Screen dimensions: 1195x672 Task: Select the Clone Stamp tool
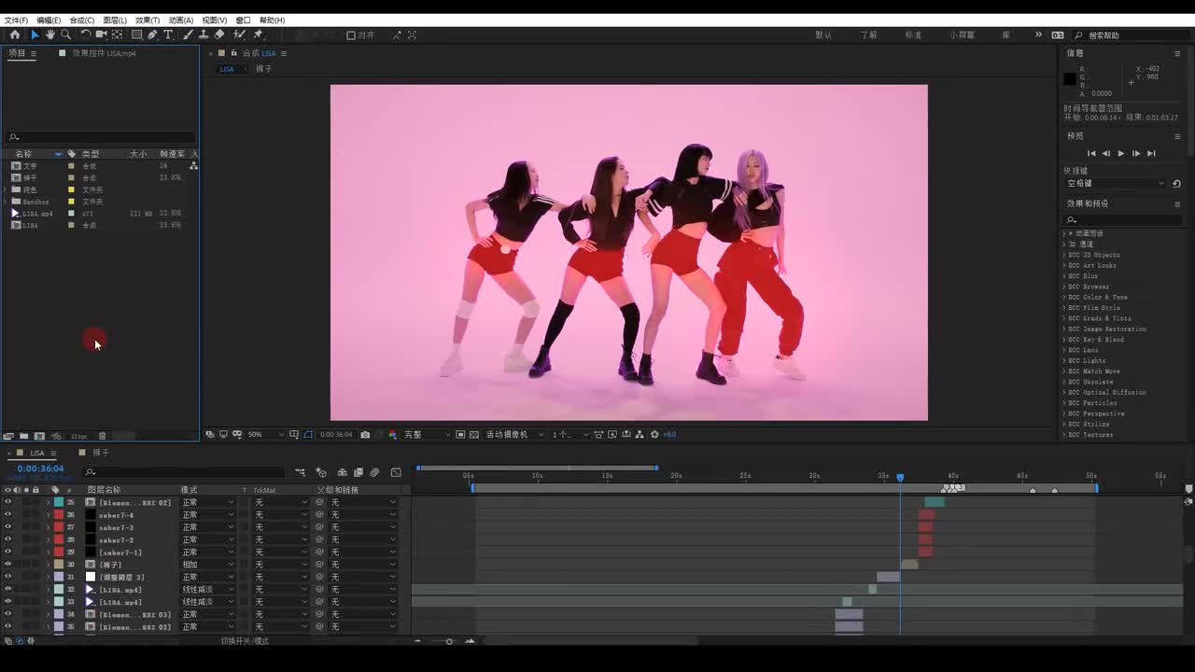[203, 35]
